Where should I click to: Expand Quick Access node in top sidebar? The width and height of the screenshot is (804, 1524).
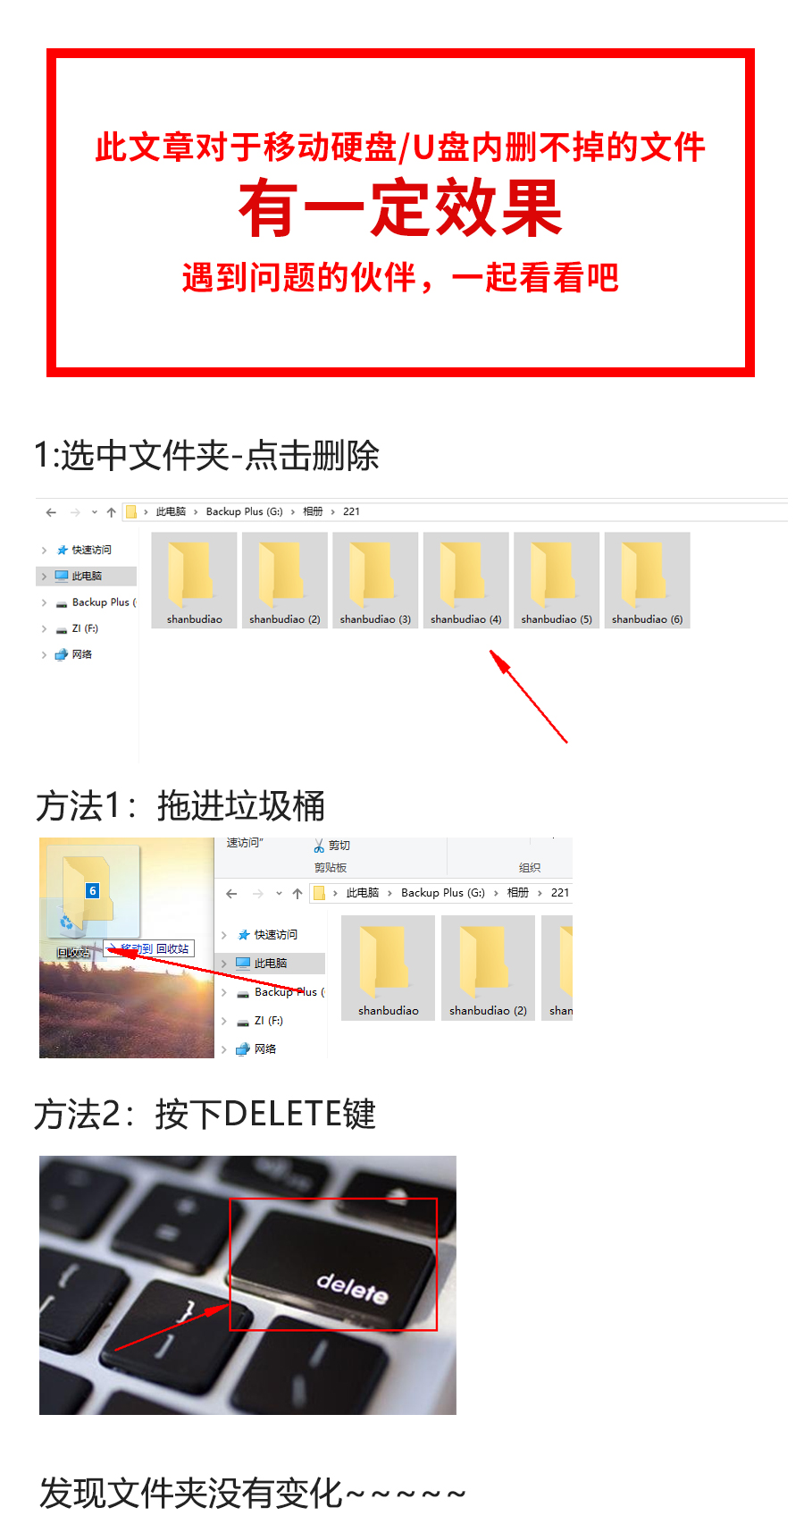tap(44, 550)
